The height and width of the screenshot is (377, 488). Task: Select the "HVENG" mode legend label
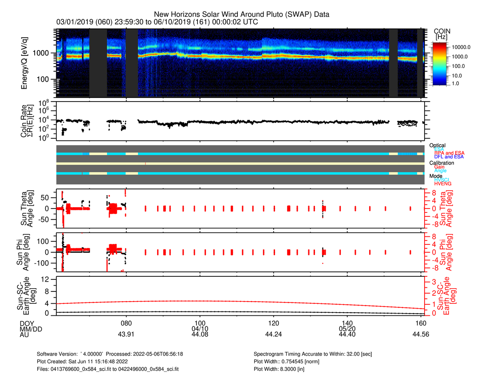[x=443, y=184]
